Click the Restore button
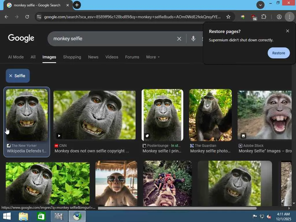 tap(279, 53)
